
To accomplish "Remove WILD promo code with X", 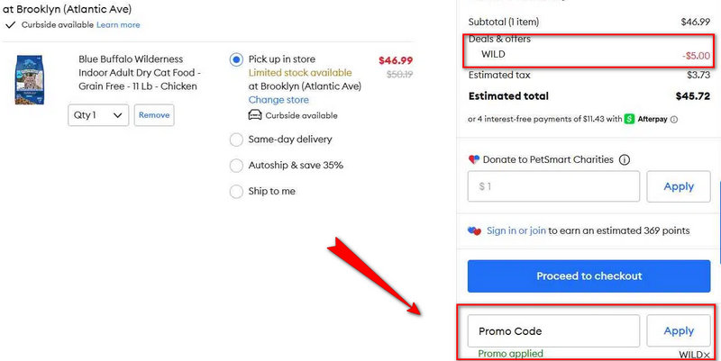I will [x=707, y=356].
